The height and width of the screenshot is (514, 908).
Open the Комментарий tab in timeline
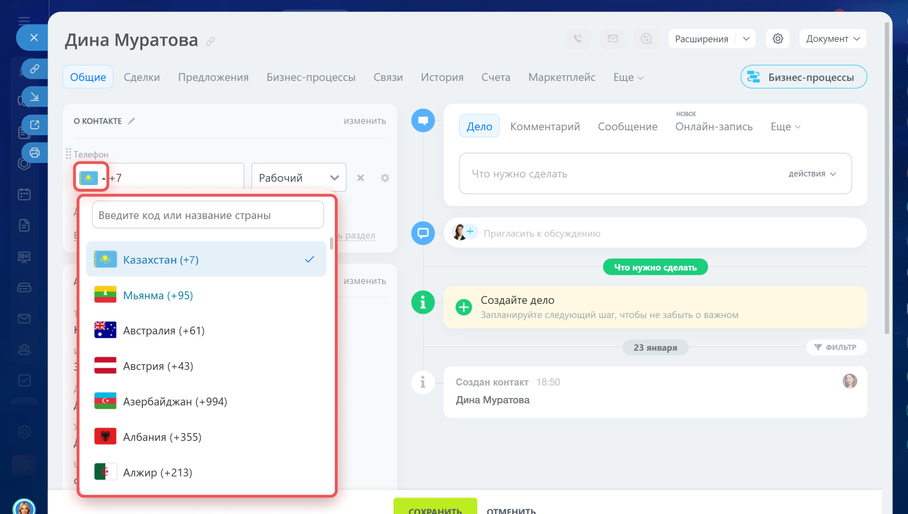point(545,126)
